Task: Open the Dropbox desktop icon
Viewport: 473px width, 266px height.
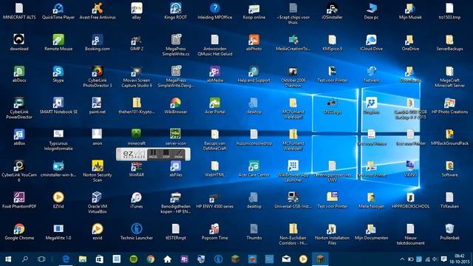Action: [371, 106]
